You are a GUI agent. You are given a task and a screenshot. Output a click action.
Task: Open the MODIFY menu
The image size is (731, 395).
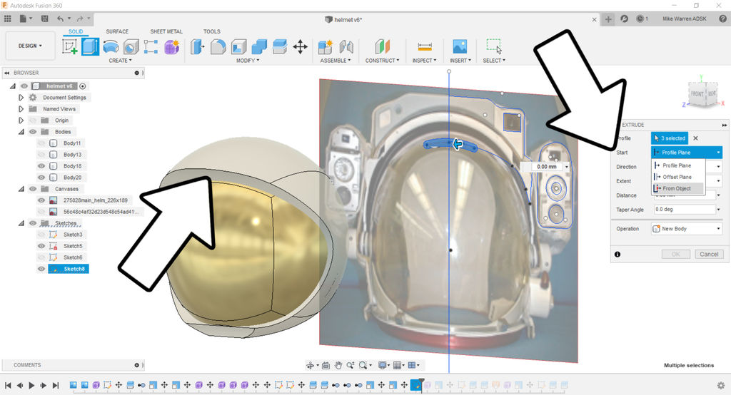247,61
